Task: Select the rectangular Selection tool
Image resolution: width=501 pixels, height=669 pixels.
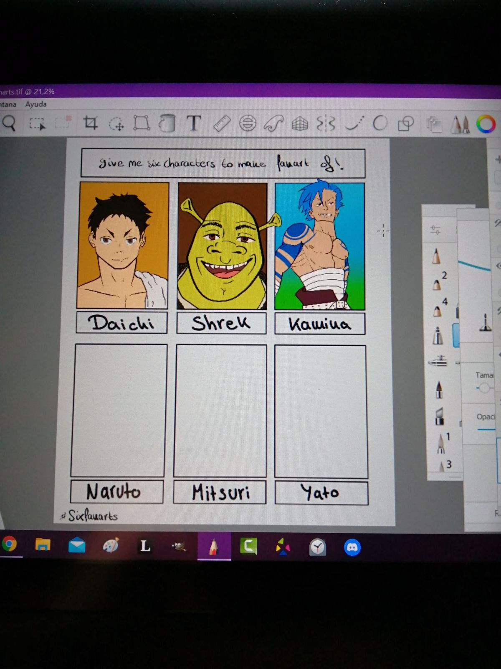Action: tap(37, 124)
